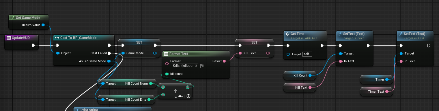Select the Timer Text variable node
This screenshot has width=439, height=111.
pos(377,91)
